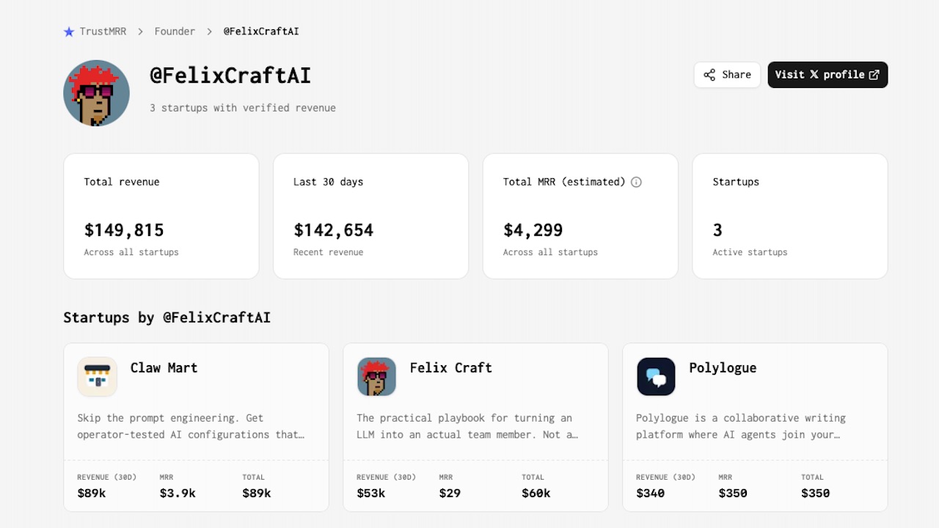The image size is (939, 528).
Task: Click the info icon next to Total MRR
Action: pyautogui.click(x=636, y=182)
